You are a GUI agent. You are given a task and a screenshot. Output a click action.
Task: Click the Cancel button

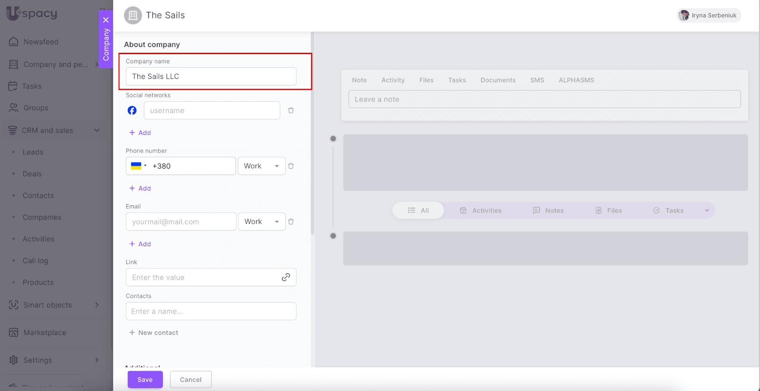190,380
